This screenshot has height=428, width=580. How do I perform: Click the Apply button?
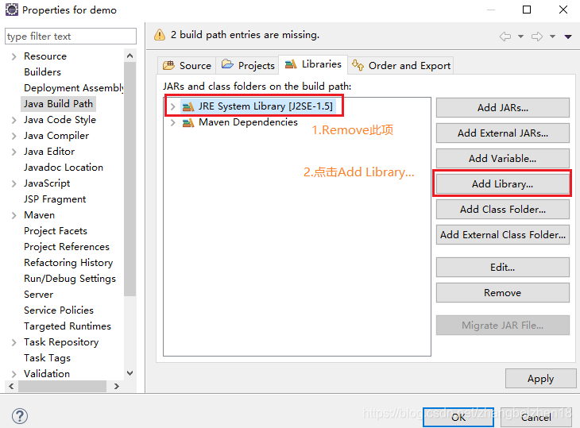click(541, 379)
